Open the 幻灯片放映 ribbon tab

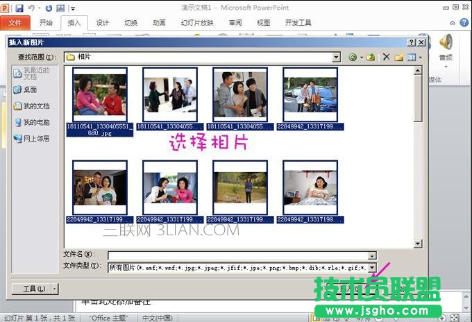[197, 23]
